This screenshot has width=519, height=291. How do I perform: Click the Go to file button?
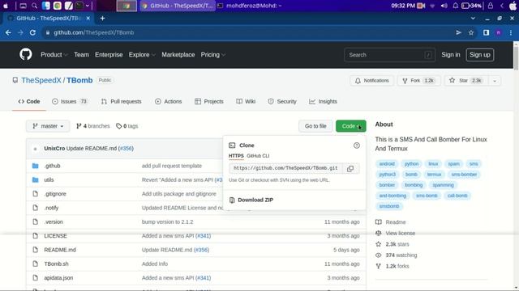click(315, 126)
